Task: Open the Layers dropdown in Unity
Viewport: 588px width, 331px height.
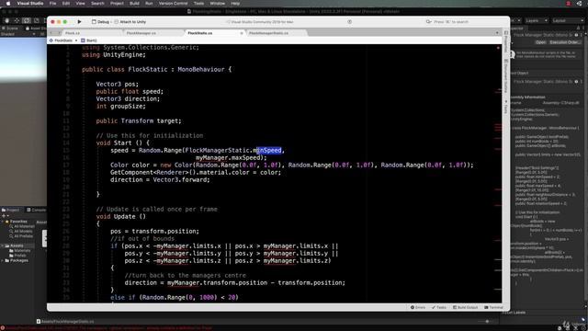Action: click(x=536, y=20)
